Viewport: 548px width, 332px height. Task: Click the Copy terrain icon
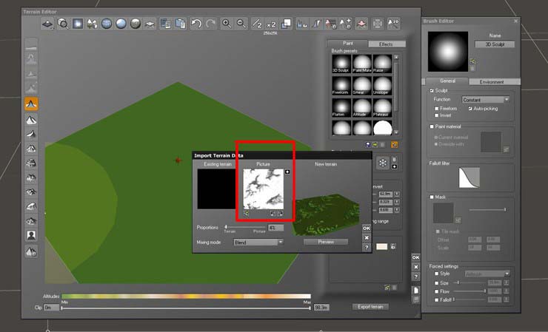coord(166,24)
